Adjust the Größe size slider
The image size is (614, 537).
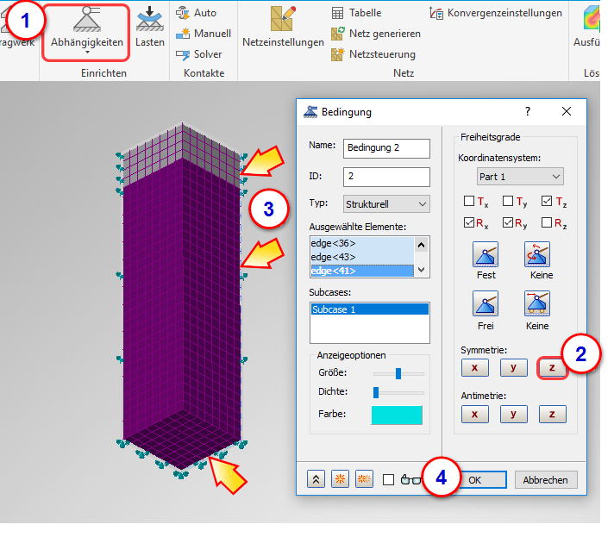[x=398, y=373]
